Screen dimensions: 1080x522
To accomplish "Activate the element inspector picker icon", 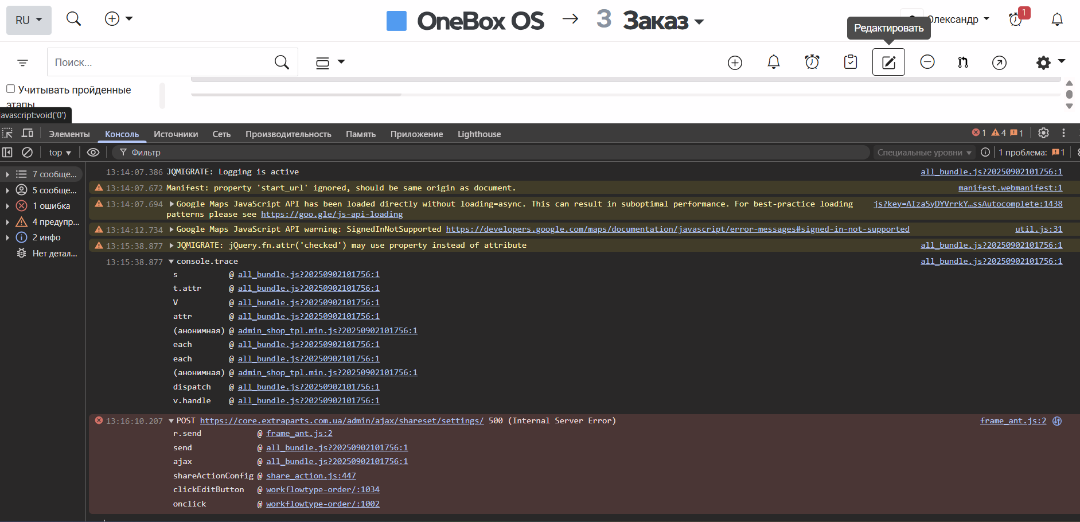I will [x=7, y=134].
